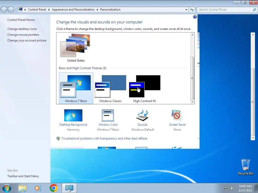Select the United States theme

(76, 48)
